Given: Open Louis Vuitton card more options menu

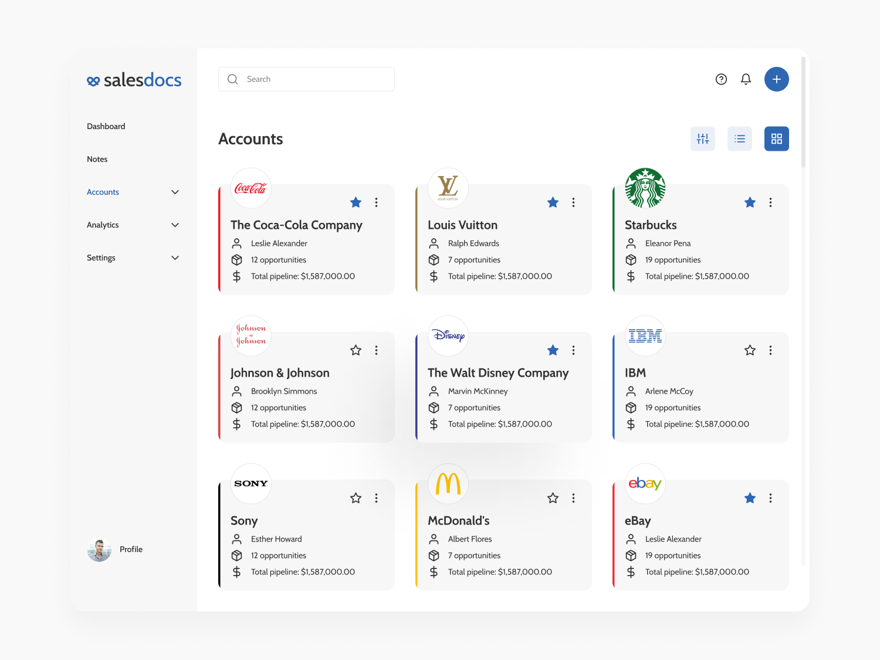Looking at the screenshot, I should (574, 202).
